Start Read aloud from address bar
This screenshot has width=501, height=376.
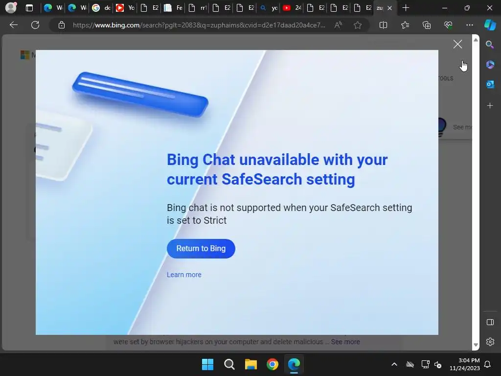[338, 25]
